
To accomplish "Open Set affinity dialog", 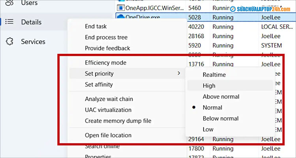I will pyautogui.click(x=99, y=85).
